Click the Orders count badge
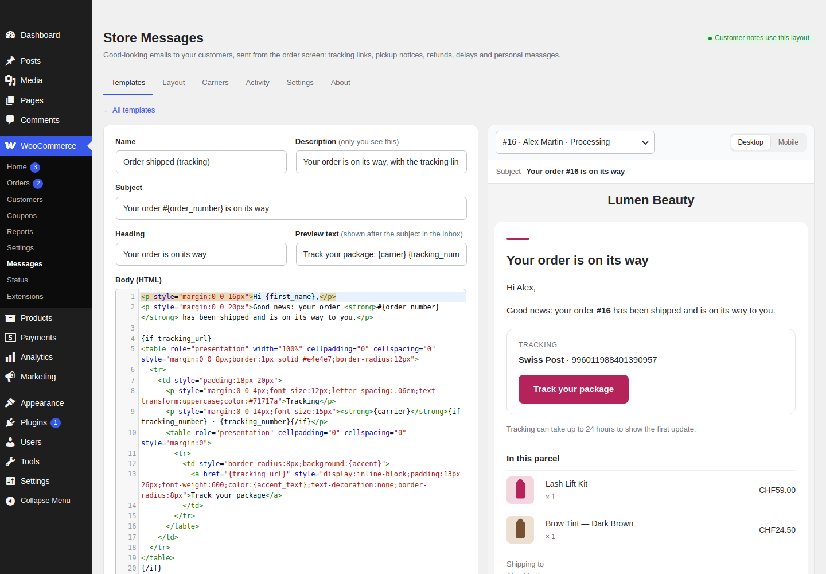826x574 pixels. [38, 184]
